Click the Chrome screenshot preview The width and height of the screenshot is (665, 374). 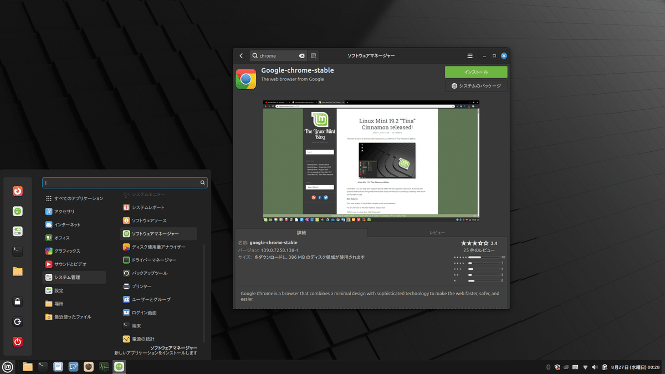370,161
